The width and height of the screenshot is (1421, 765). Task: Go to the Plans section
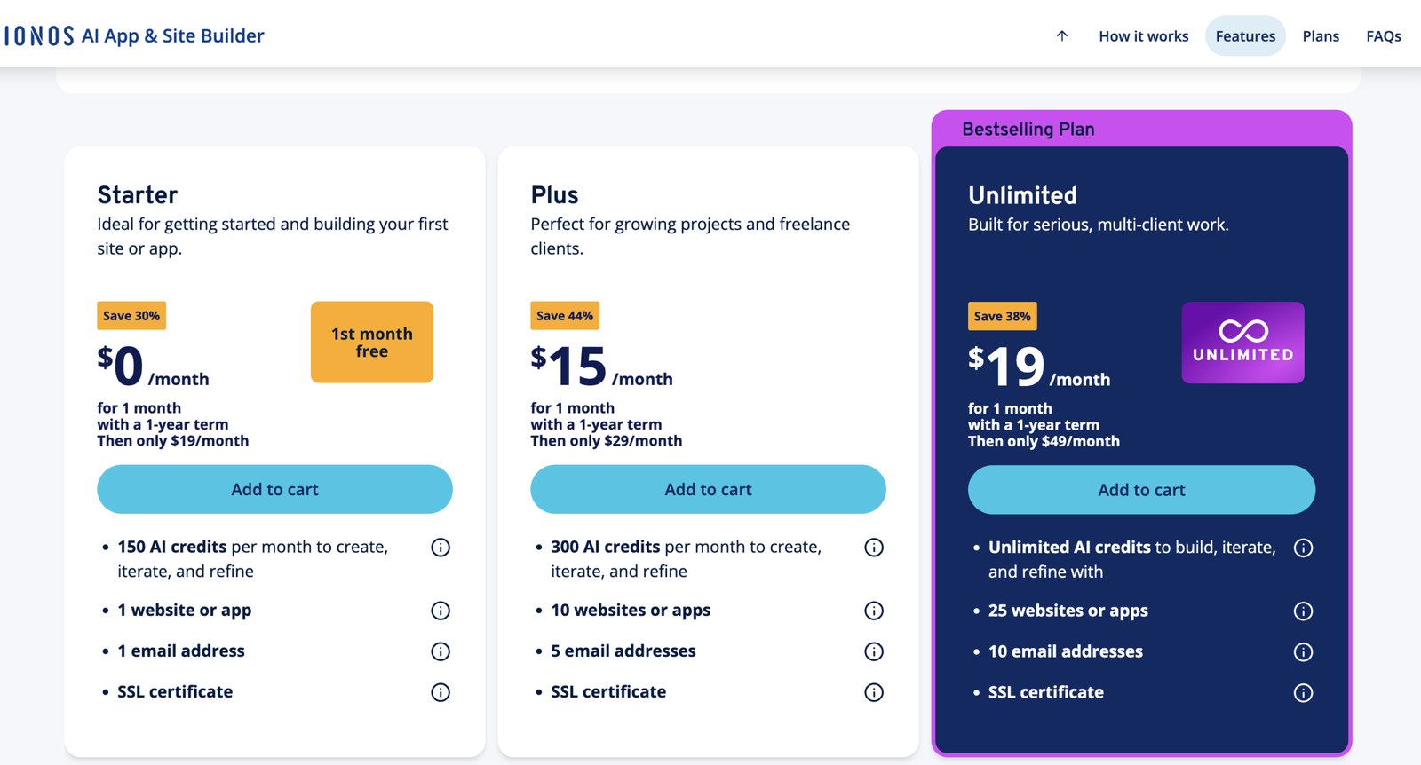point(1321,36)
